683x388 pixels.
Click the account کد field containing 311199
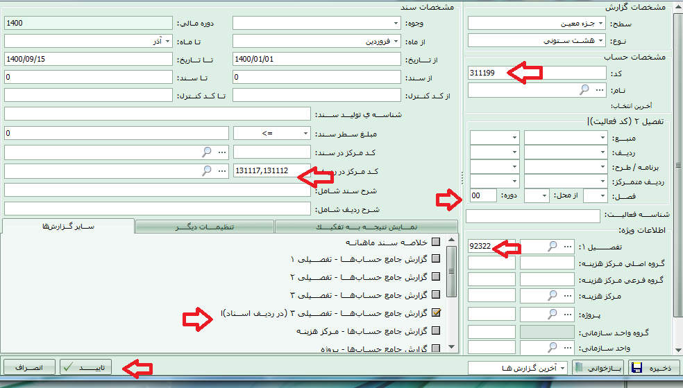(537, 73)
